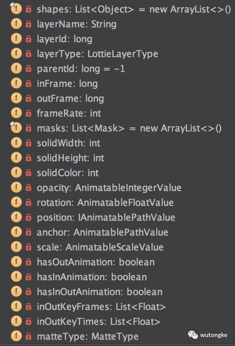Select inOutKeyFrames: List<Float> field
Screen dimensions: 235x346
(101, 306)
